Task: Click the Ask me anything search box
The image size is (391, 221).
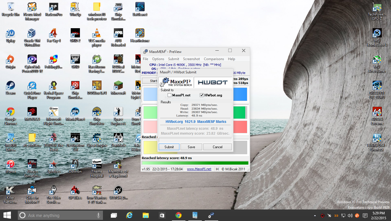Action: click(x=60, y=215)
